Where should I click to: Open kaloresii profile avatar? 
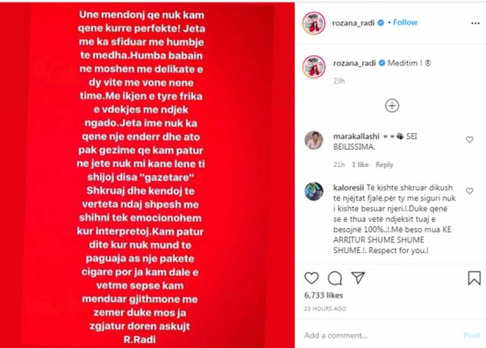(x=314, y=191)
